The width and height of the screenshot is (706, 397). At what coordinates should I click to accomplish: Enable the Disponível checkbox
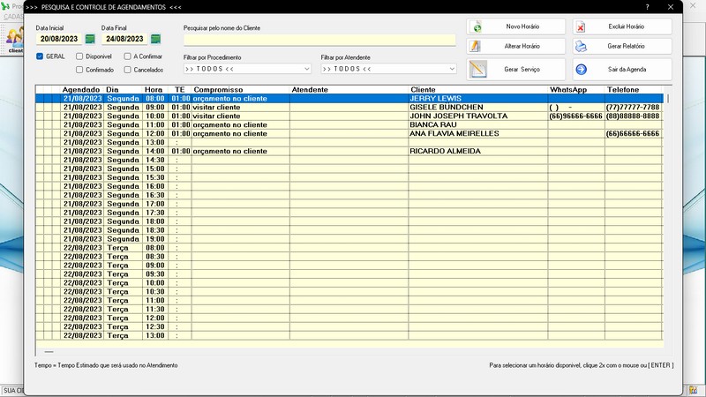[79, 56]
